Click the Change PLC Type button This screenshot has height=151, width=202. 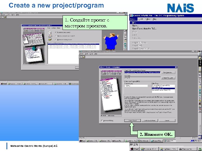coord(168,78)
